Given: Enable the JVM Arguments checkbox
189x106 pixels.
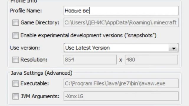Looking at the screenshot, I should (16, 96).
